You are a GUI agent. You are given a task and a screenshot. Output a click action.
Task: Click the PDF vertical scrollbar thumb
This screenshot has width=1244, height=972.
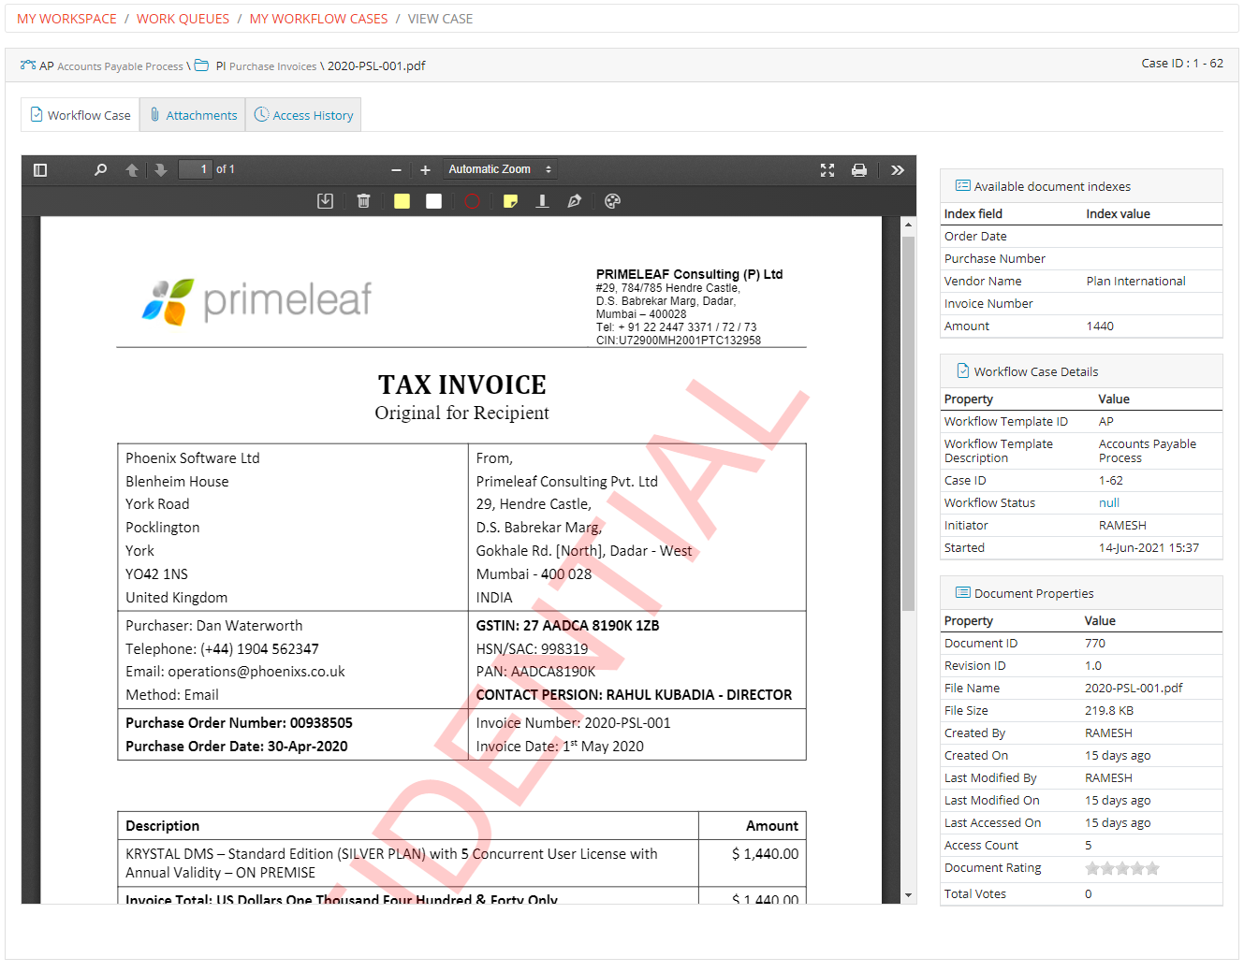click(x=908, y=423)
